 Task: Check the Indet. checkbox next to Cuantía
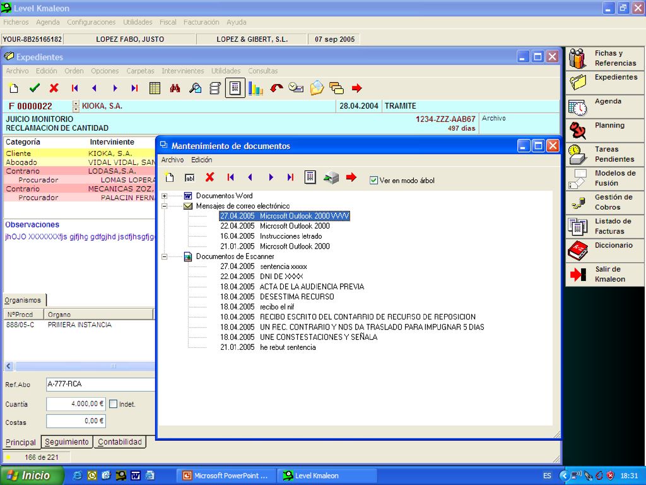tap(114, 404)
